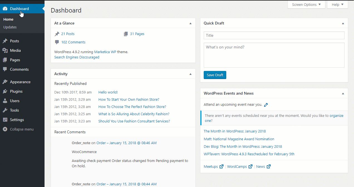The width and height of the screenshot is (354, 187).
Task: Click the Pages icon in sidebar
Action: point(5,60)
